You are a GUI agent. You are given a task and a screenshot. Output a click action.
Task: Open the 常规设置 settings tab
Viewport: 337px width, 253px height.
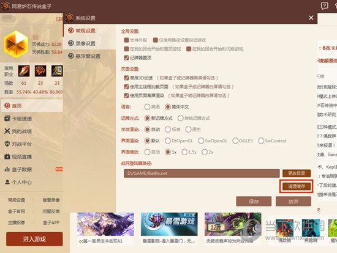coord(89,31)
